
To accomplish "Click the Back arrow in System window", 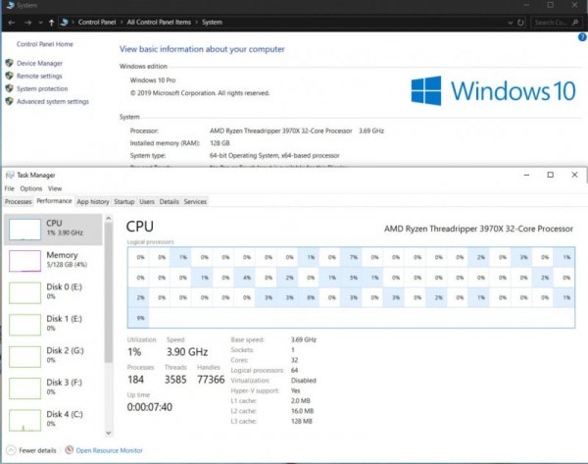I will (10, 22).
